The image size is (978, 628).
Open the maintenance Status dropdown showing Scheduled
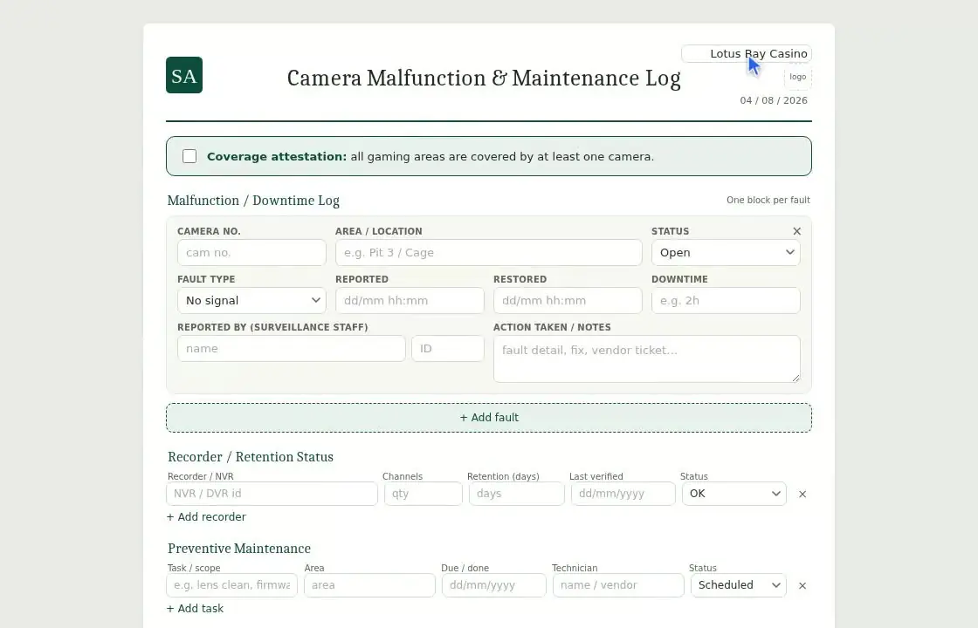coord(739,585)
